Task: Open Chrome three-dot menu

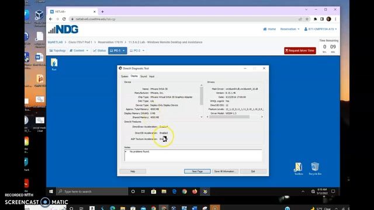Action: pos(335,19)
